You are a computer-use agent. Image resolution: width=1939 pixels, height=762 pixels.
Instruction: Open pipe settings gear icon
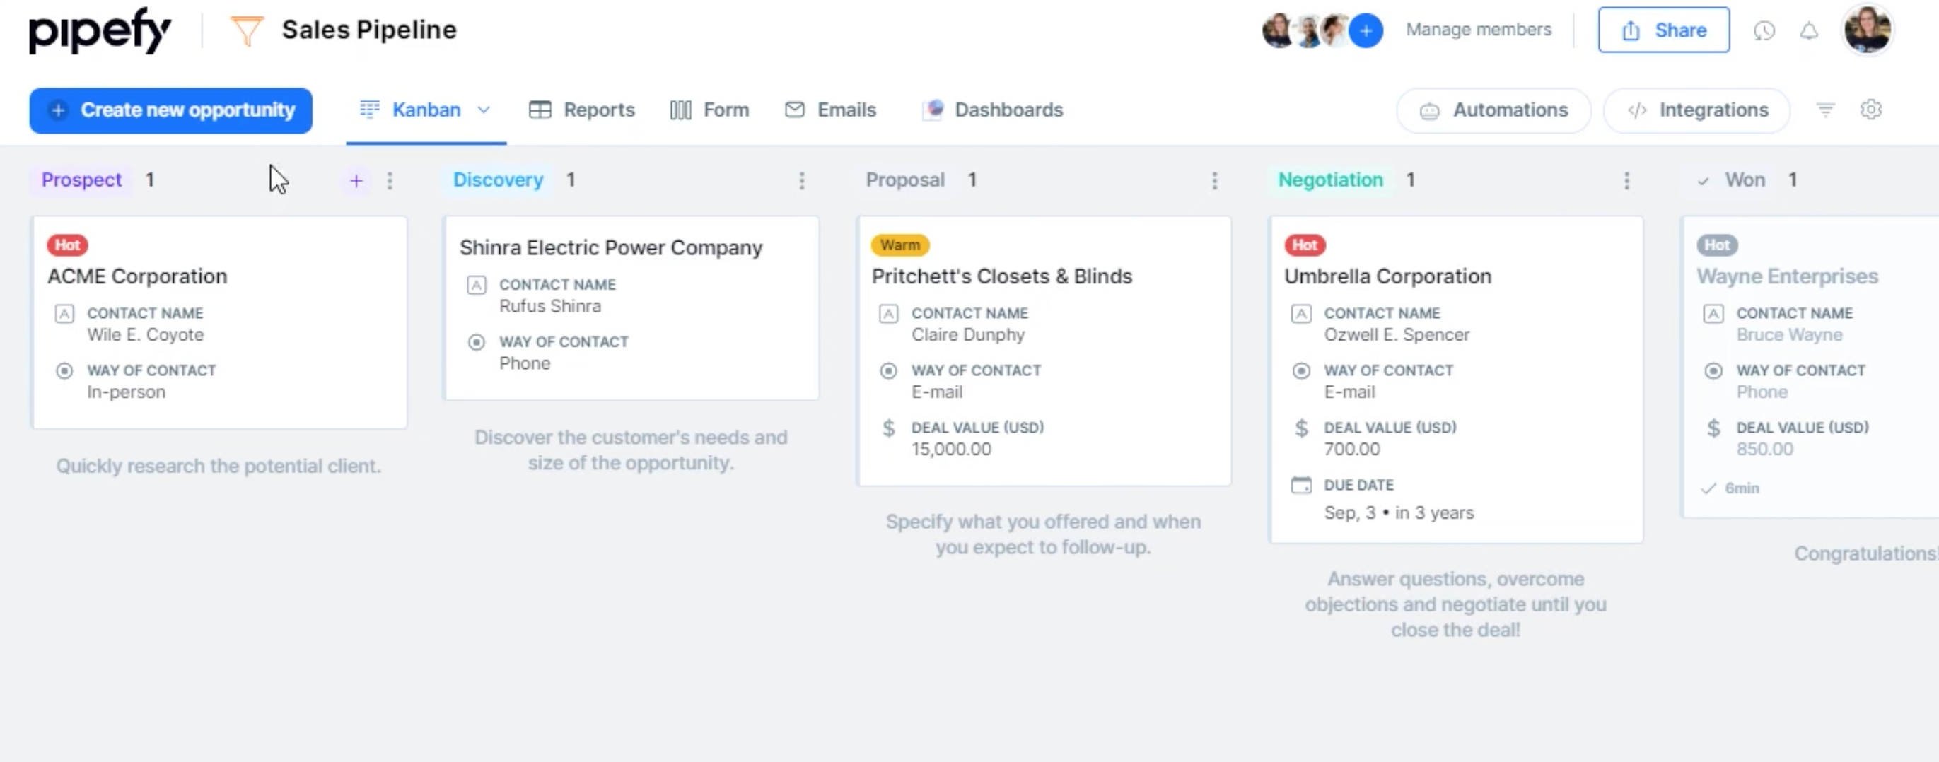(1870, 110)
